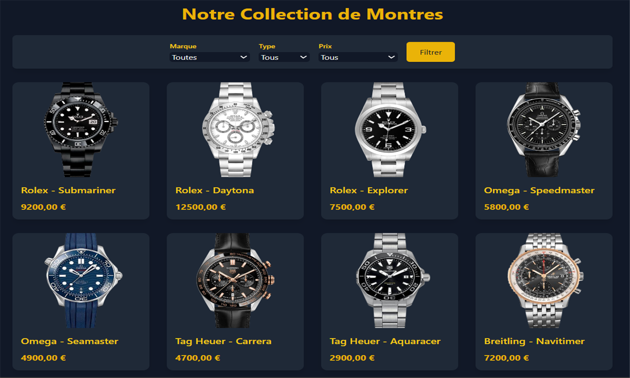The width and height of the screenshot is (630, 378).
Task: Click the Tag Heuer - Aquaracer title
Action: [x=385, y=341]
